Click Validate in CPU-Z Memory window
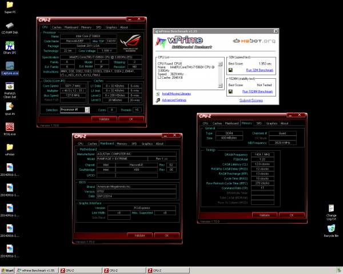 [x=265, y=215]
